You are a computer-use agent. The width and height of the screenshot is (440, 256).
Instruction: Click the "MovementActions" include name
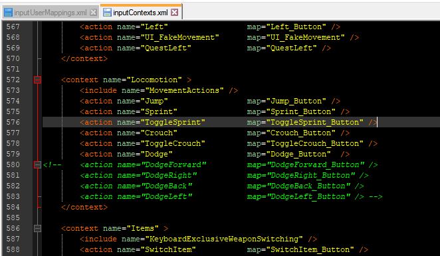click(x=184, y=90)
